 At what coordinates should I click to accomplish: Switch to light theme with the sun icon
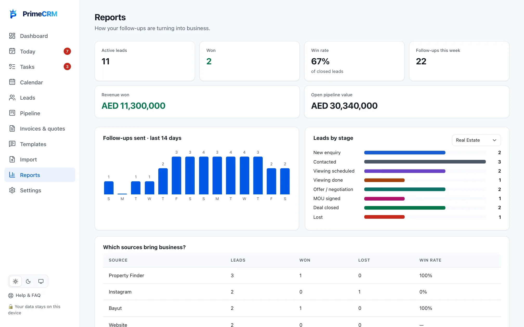pos(16,281)
